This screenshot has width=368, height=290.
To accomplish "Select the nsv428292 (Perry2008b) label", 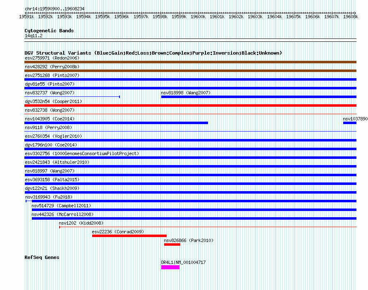I will point(52,67).
